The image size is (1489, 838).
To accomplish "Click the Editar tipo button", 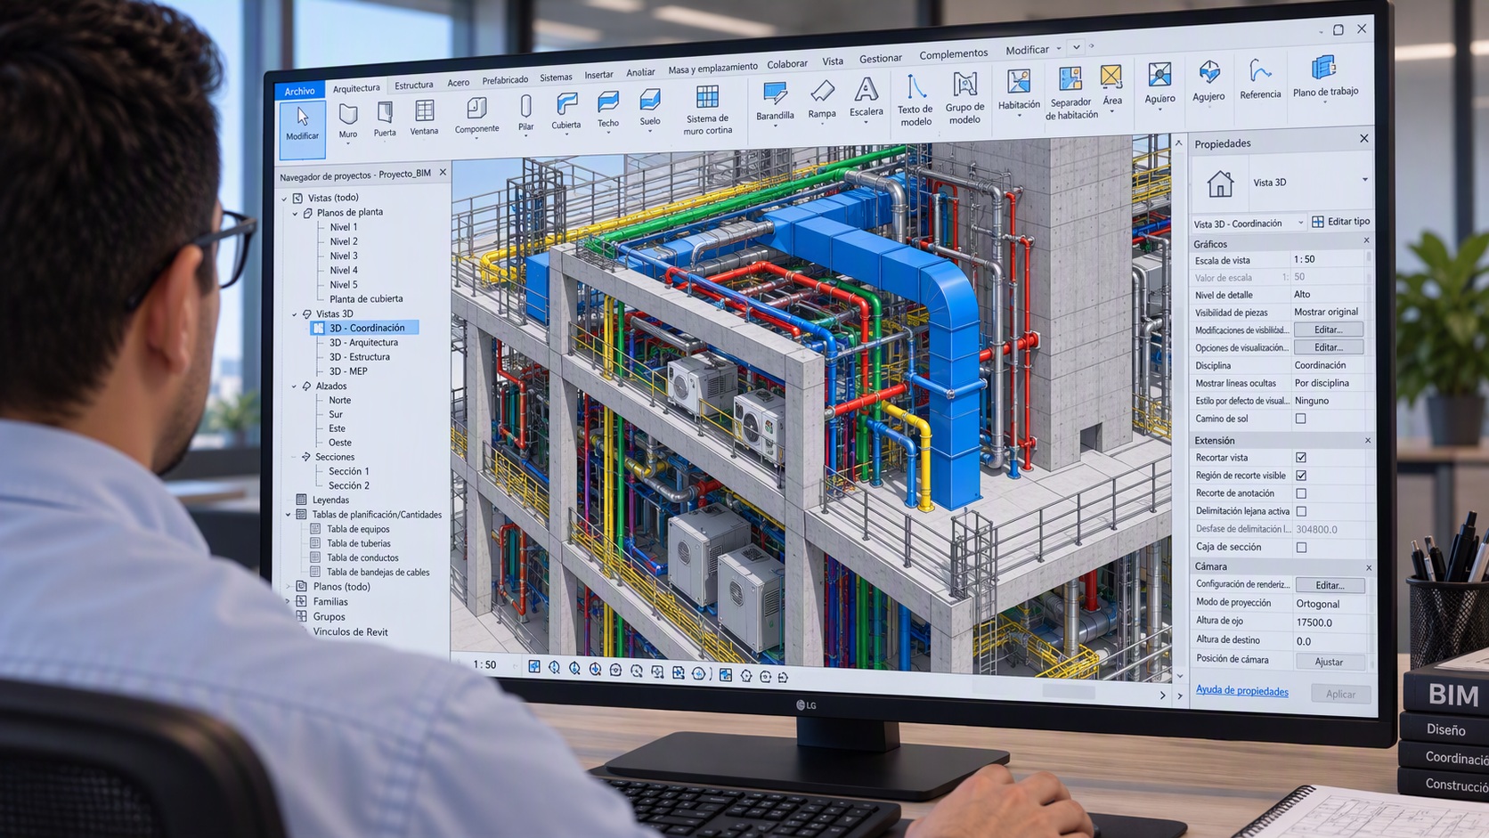I will point(1340,222).
